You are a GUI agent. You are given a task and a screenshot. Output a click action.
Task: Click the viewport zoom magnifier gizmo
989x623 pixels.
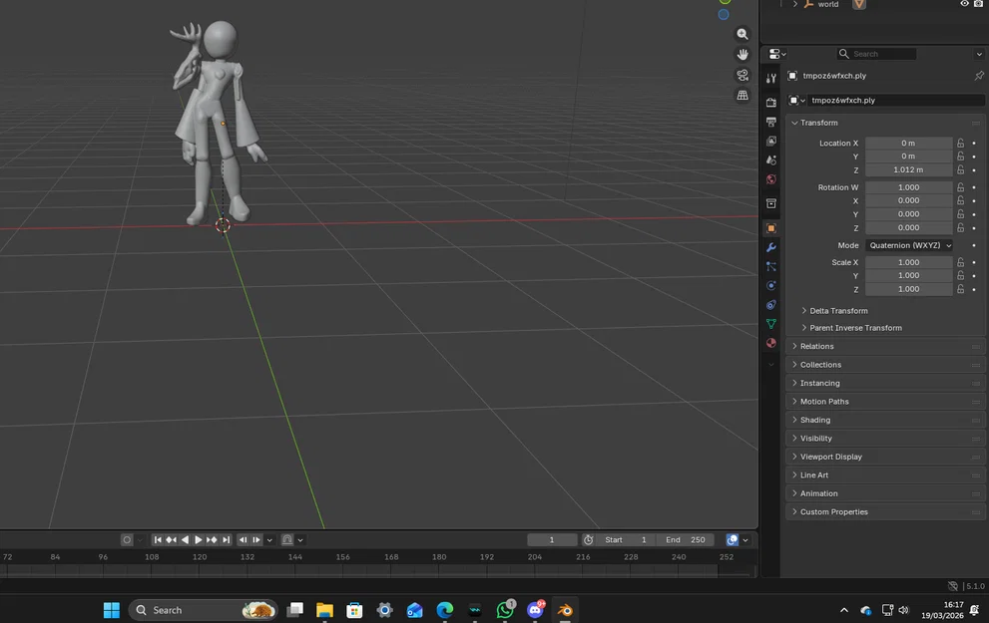(x=742, y=34)
